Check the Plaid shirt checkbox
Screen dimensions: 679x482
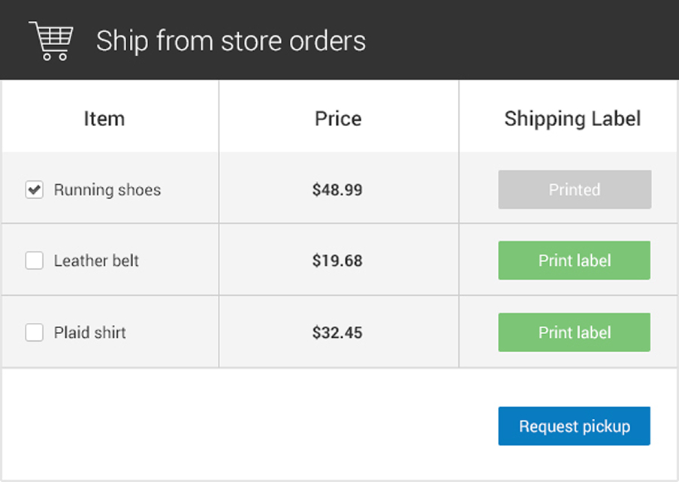click(x=34, y=332)
